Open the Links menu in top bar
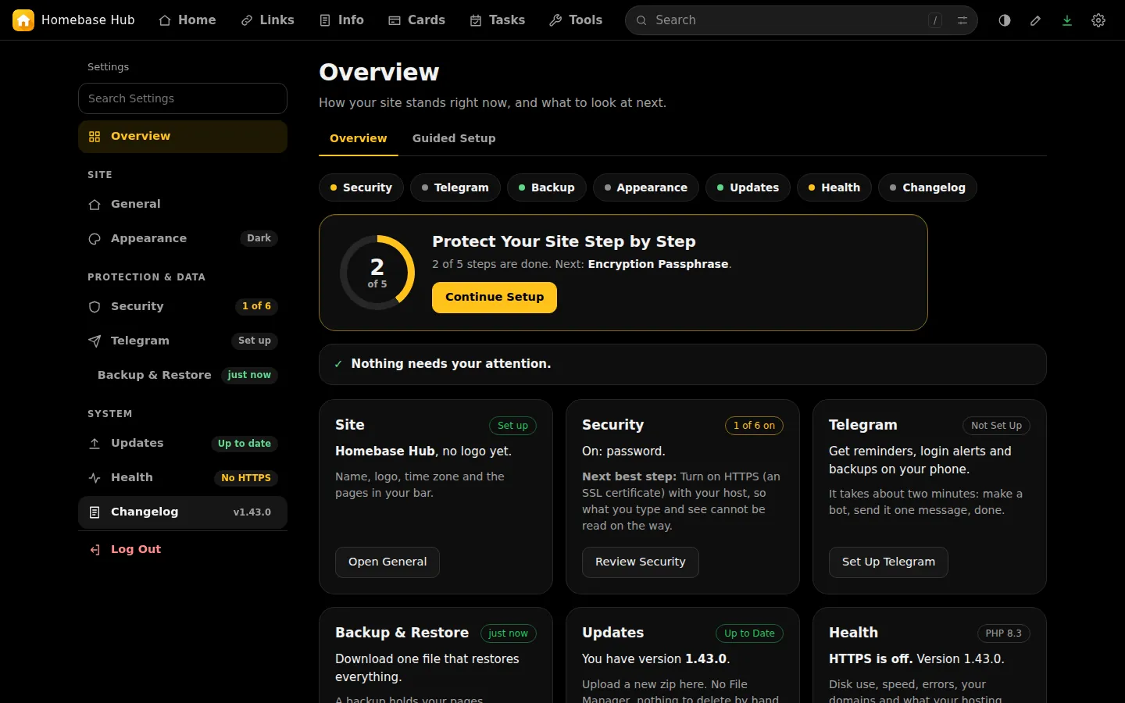Screen dimensions: 1125x703 (268, 20)
